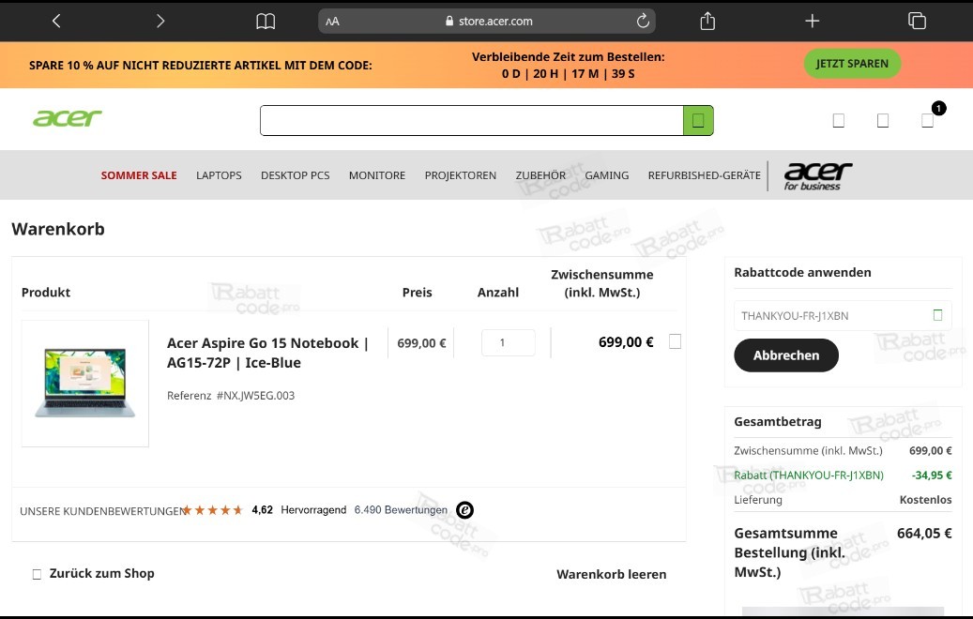Click the green search submit icon

pyautogui.click(x=698, y=120)
